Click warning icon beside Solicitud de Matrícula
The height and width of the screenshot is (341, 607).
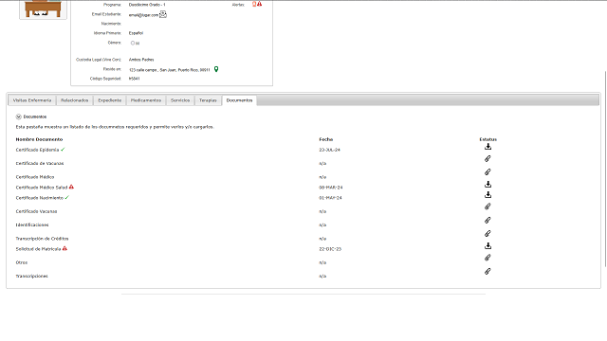point(64,248)
